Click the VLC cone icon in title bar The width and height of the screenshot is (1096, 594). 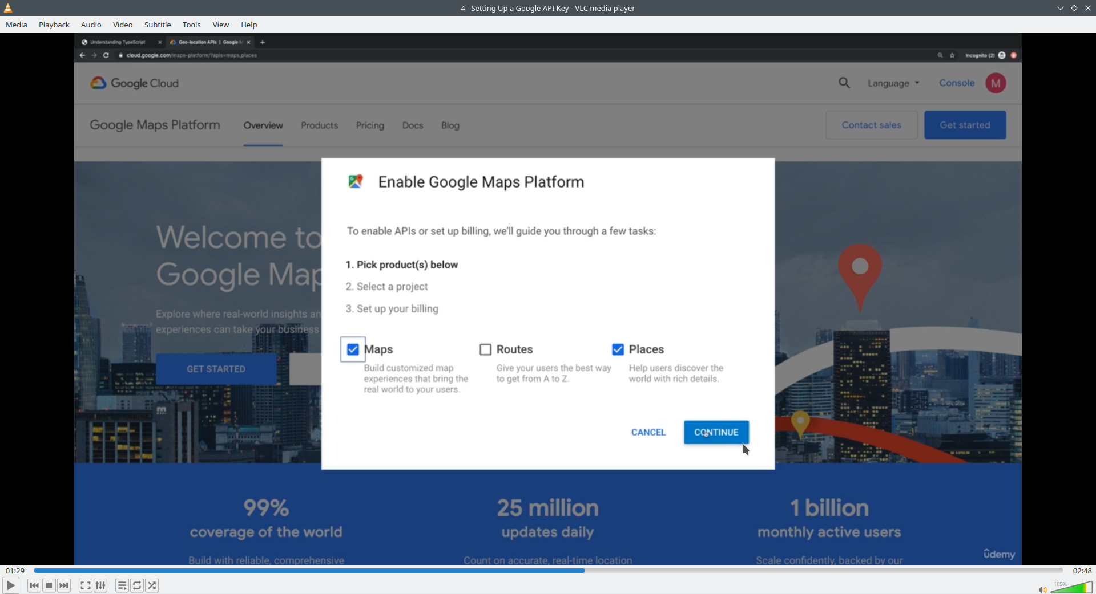pyautogui.click(x=8, y=8)
